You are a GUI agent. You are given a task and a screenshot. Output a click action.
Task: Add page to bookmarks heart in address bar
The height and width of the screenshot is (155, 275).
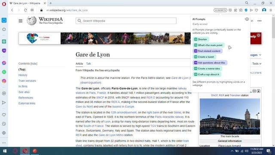[257, 10]
